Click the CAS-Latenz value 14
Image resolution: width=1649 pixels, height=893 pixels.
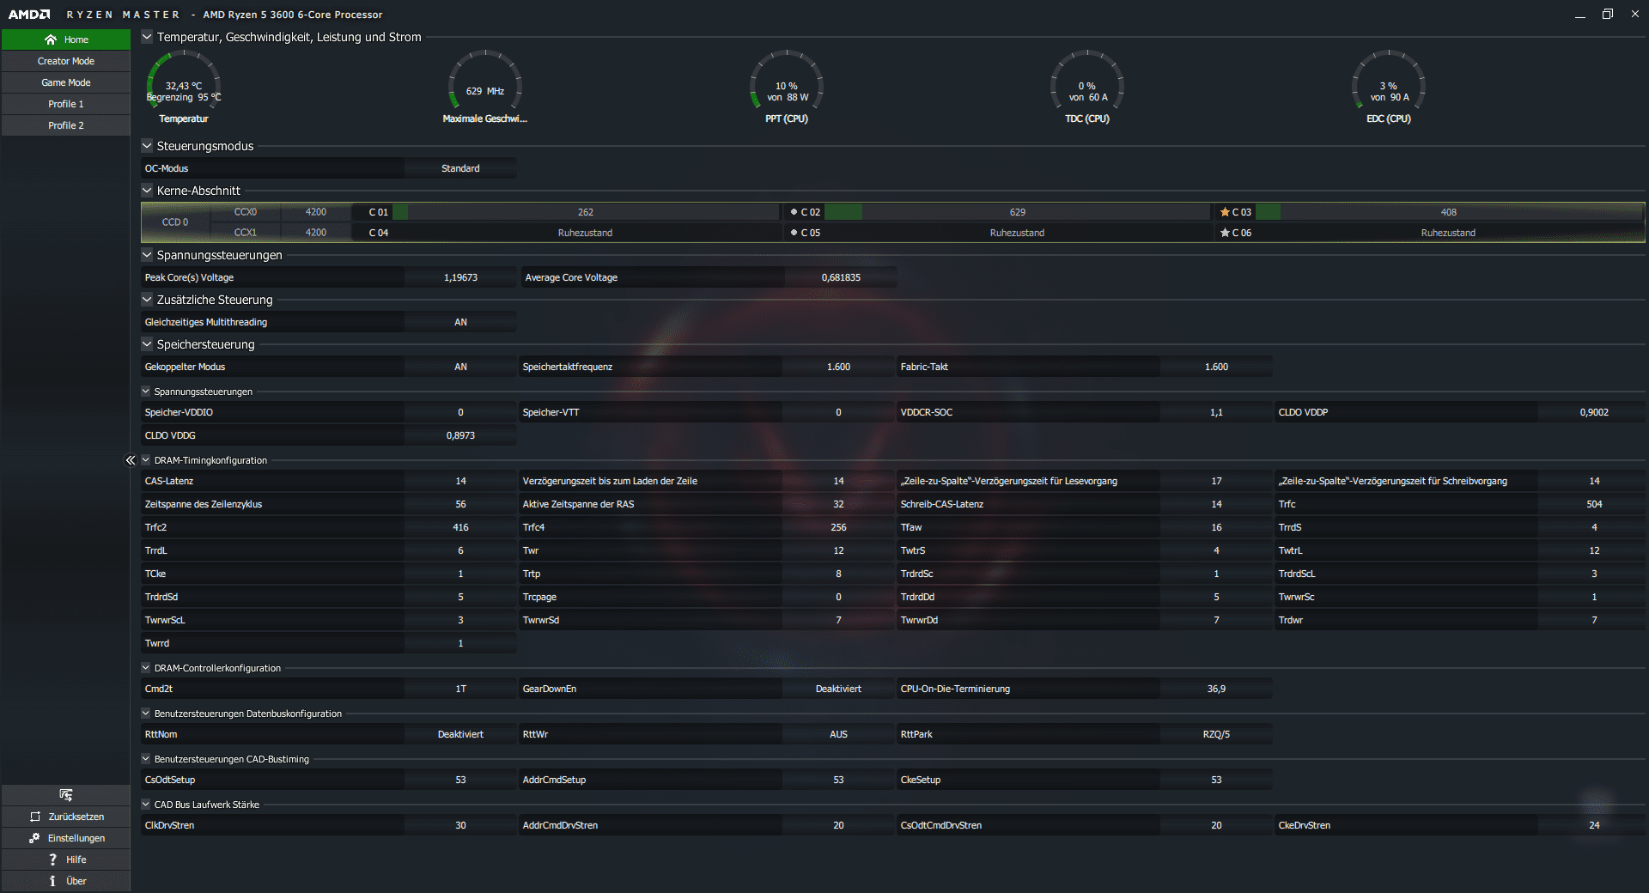pos(460,481)
